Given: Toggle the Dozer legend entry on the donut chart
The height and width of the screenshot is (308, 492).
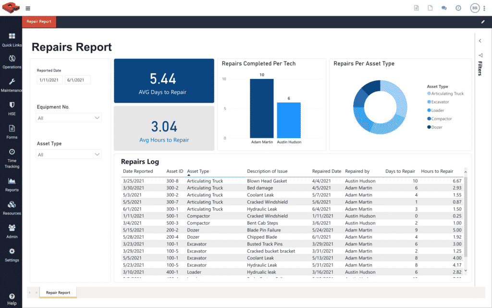Looking at the screenshot, I should [436, 127].
